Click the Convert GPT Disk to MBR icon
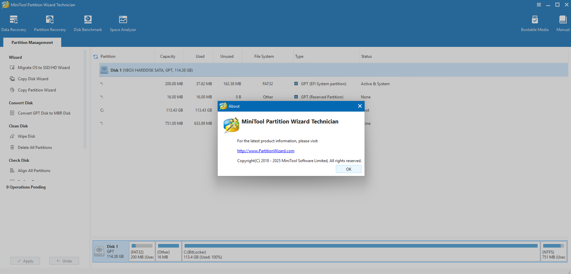This screenshot has height=274, width=571. (12, 113)
